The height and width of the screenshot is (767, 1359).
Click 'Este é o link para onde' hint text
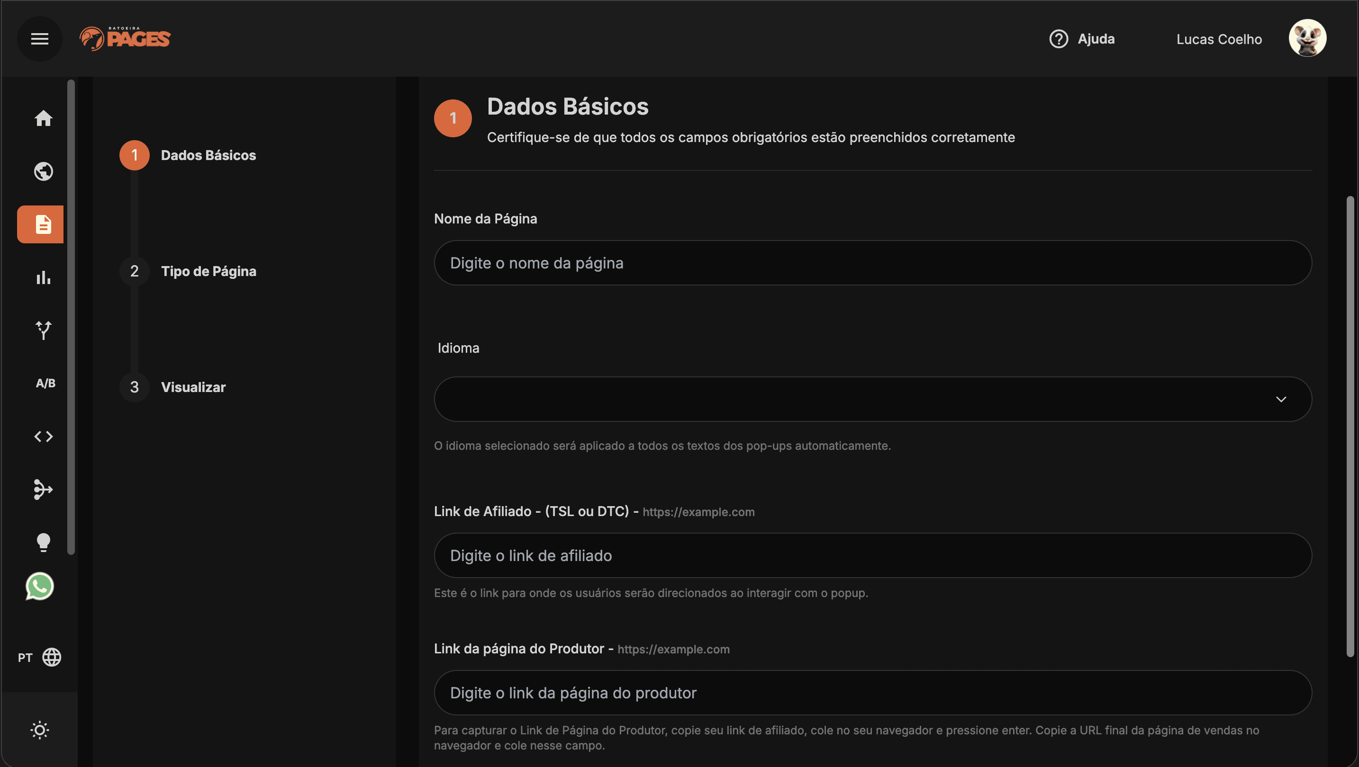click(x=651, y=593)
